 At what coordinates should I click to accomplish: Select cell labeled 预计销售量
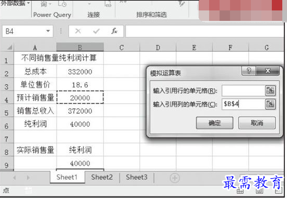pos(35,98)
